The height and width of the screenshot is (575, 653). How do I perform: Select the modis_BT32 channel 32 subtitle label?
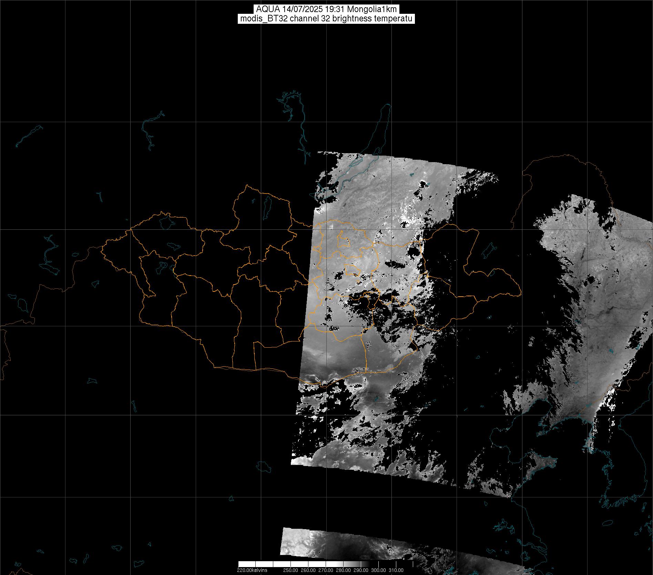tap(326, 19)
